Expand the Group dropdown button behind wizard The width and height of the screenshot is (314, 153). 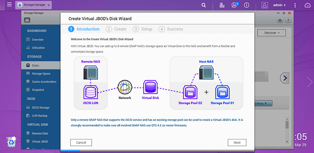(x=264, y=103)
